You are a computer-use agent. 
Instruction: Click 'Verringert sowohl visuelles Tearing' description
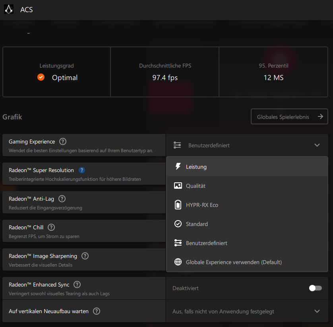pos(59,294)
